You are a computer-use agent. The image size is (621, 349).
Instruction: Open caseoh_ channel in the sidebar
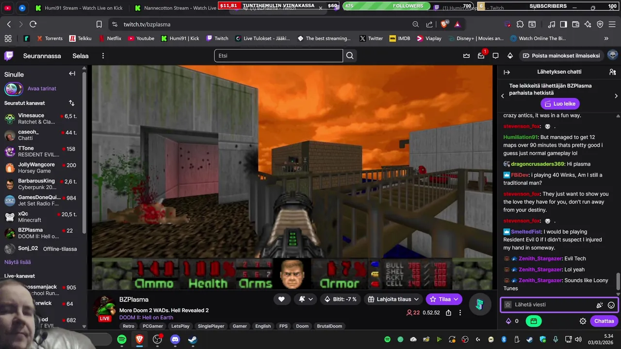pyautogui.click(x=42, y=135)
